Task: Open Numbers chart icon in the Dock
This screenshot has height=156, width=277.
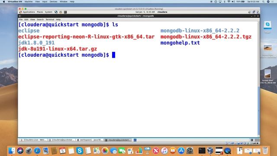Action: click(139, 151)
